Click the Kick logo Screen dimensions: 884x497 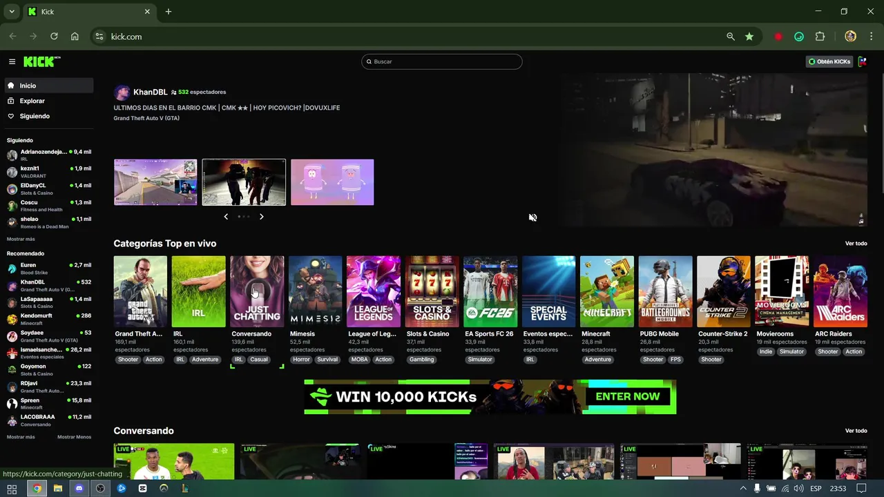tap(41, 61)
